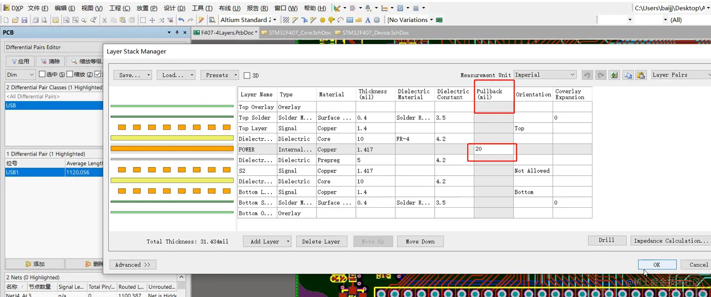Click the print icon in toolbar
Viewport: 711px width, 297px height.
coord(35,20)
